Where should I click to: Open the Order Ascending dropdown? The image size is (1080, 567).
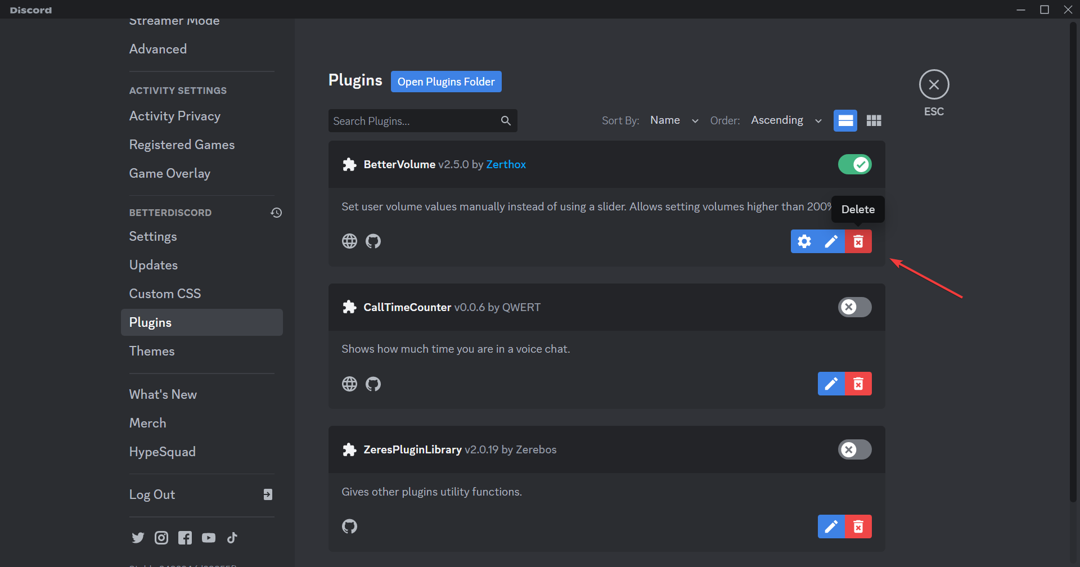coord(786,120)
